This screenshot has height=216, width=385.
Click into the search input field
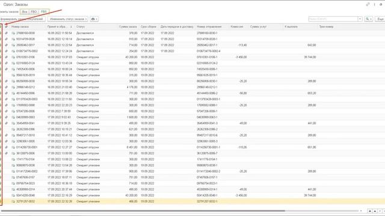[x=333, y=19]
